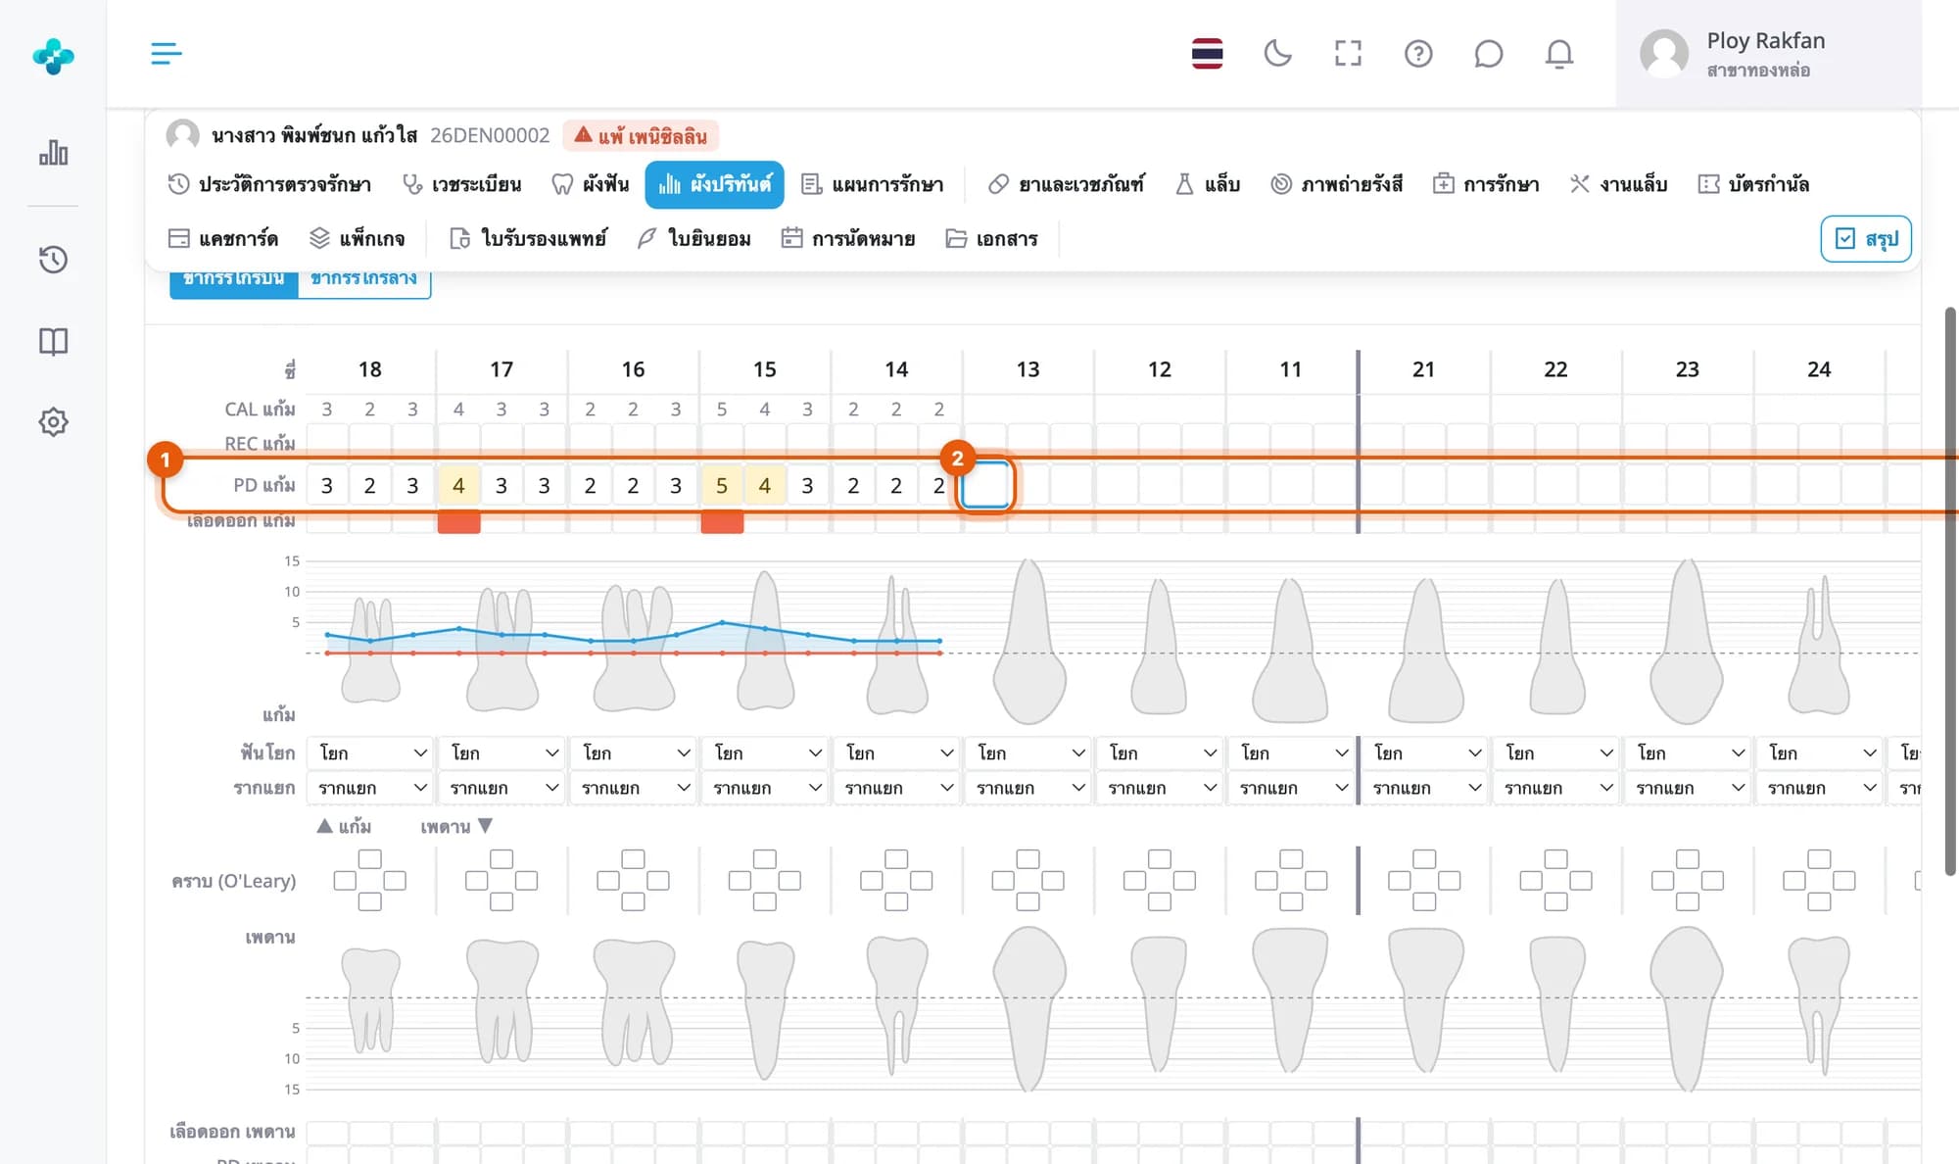Switch to the ผังฟัน tab
The width and height of the screenshot is (1959, 1164).
(591, 184)
